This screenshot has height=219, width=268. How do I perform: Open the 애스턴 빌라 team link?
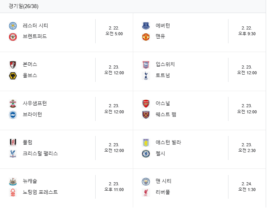pyautogui.click(x=168, y=142)
